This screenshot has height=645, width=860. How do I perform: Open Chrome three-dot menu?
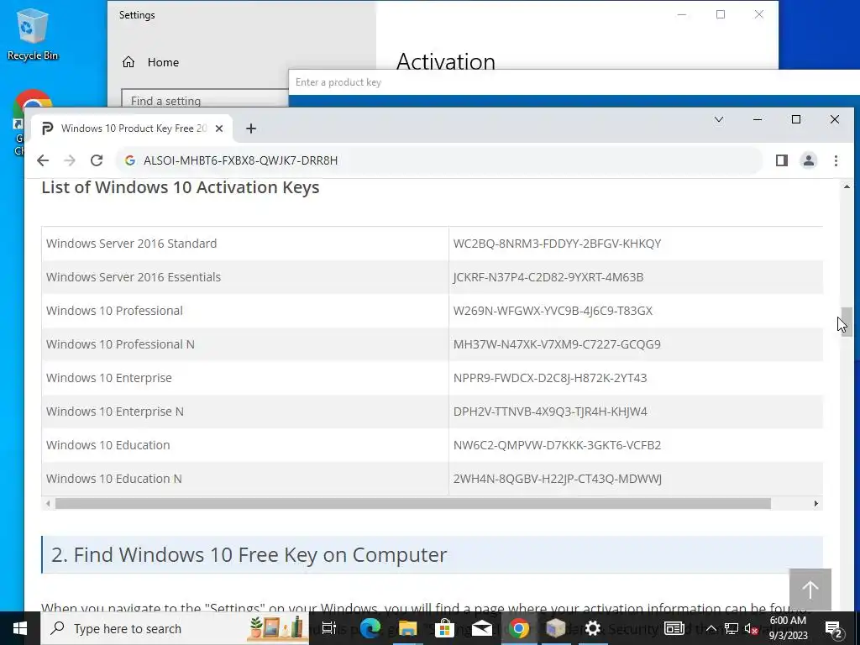[x=836, y=160]
